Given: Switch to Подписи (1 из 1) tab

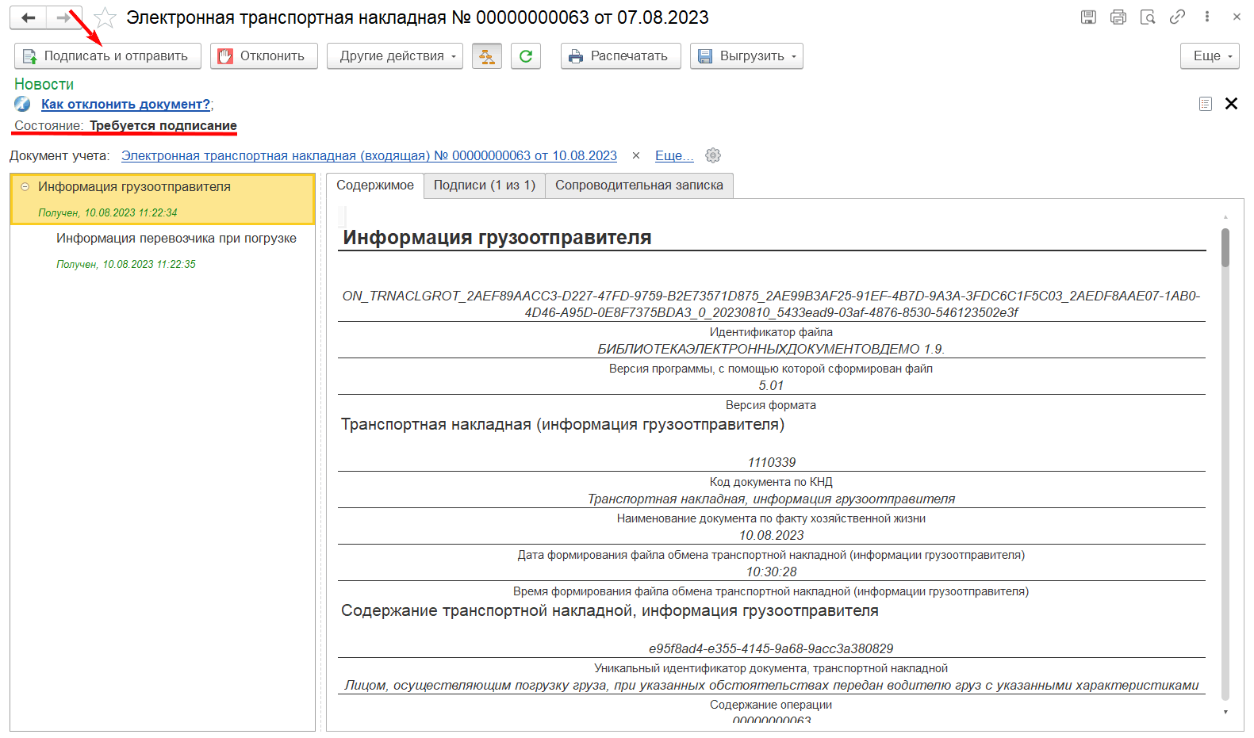Looking at the screenshot, I should (485, 185).
